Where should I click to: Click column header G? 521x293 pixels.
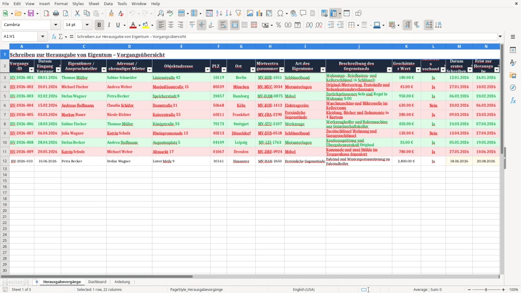click(241, 46)
